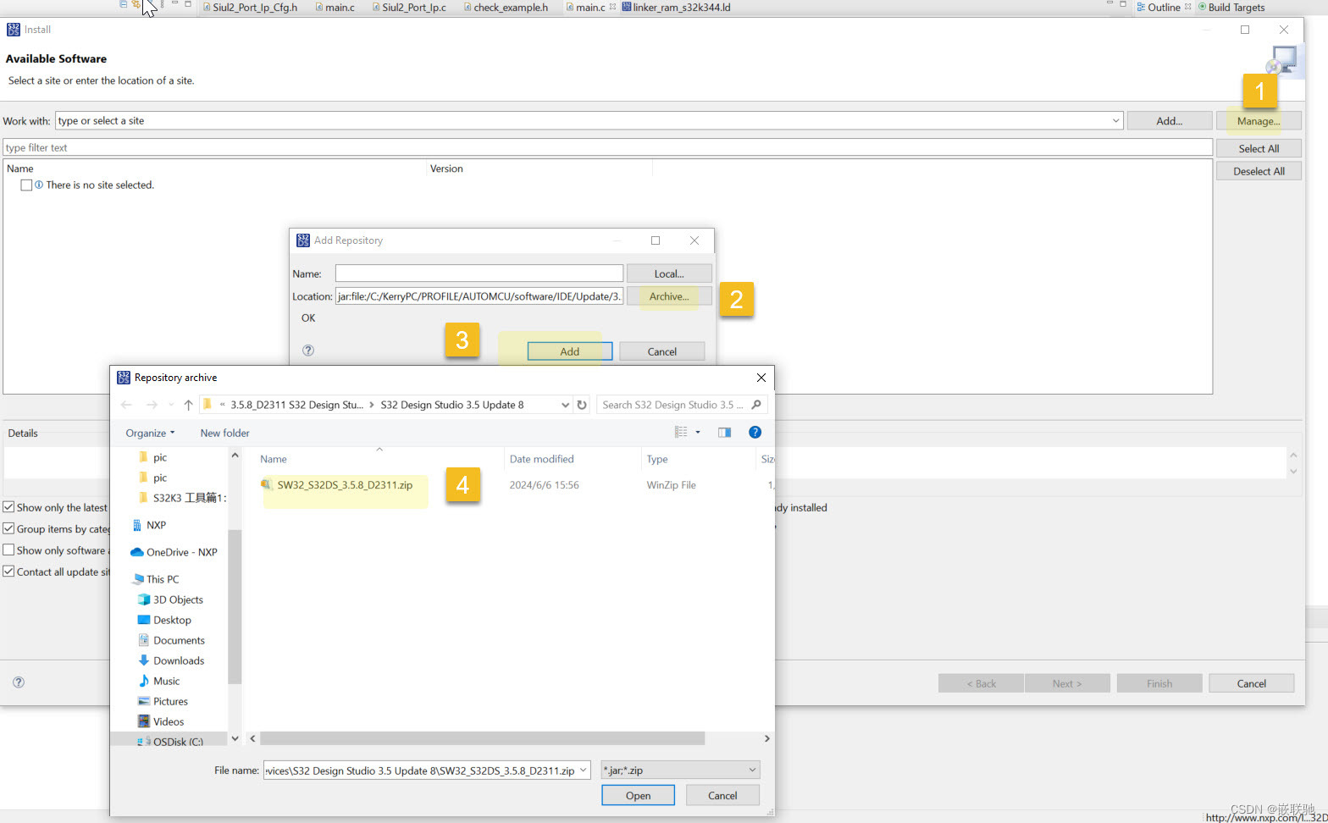Cancel the Add Repository dialog
This screenshot has width=1328, height=823.
[x=662, y=351]
